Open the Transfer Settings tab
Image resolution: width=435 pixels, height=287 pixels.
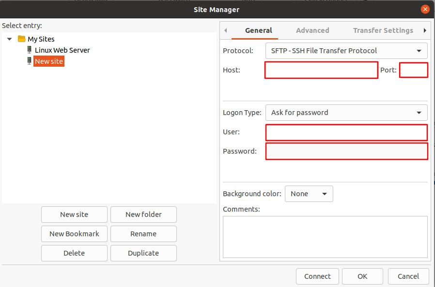pyautogui.click(x=383, y=30)
